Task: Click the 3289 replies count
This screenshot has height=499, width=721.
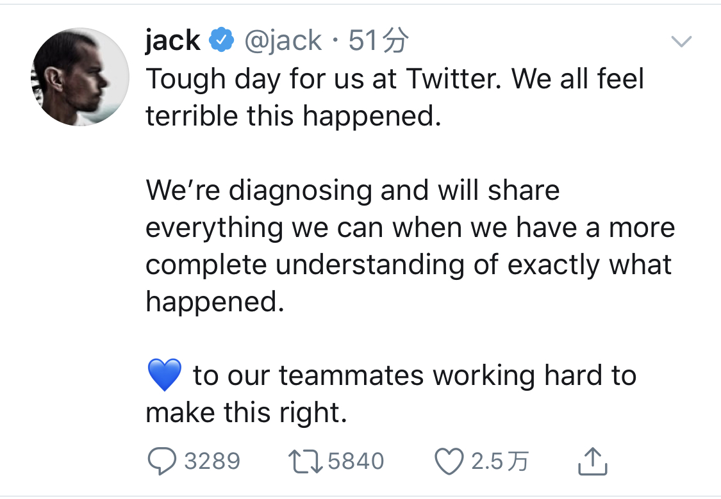Action: pos(212,461)
